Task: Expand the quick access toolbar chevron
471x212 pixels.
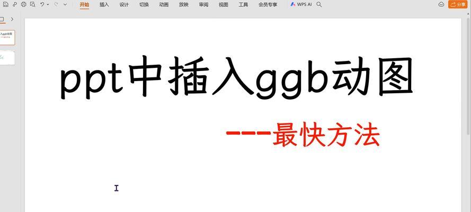Action: [x=65, y=5]
